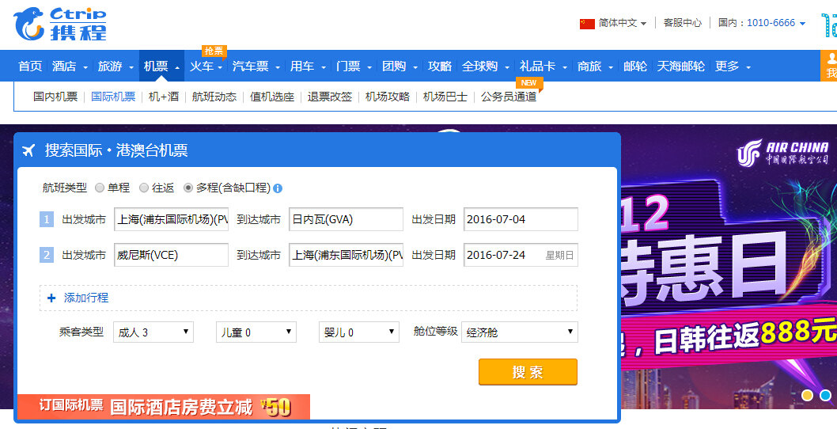Image resolution: width=837 pixels, height=429 pixels.
Task: Open the 首页 home tab
Action: tap(30, 66)
